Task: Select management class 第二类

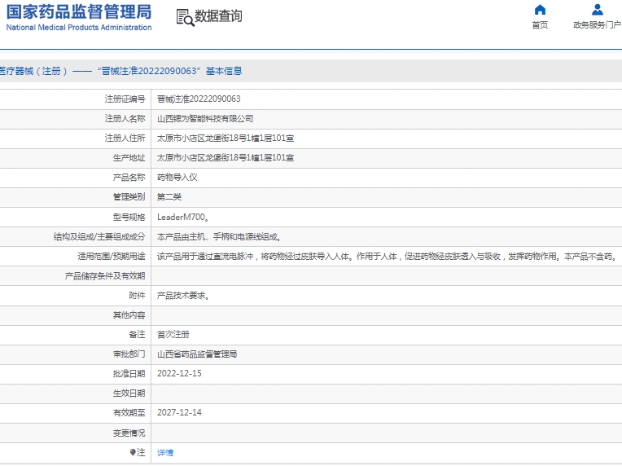Action: click(169, 197)
